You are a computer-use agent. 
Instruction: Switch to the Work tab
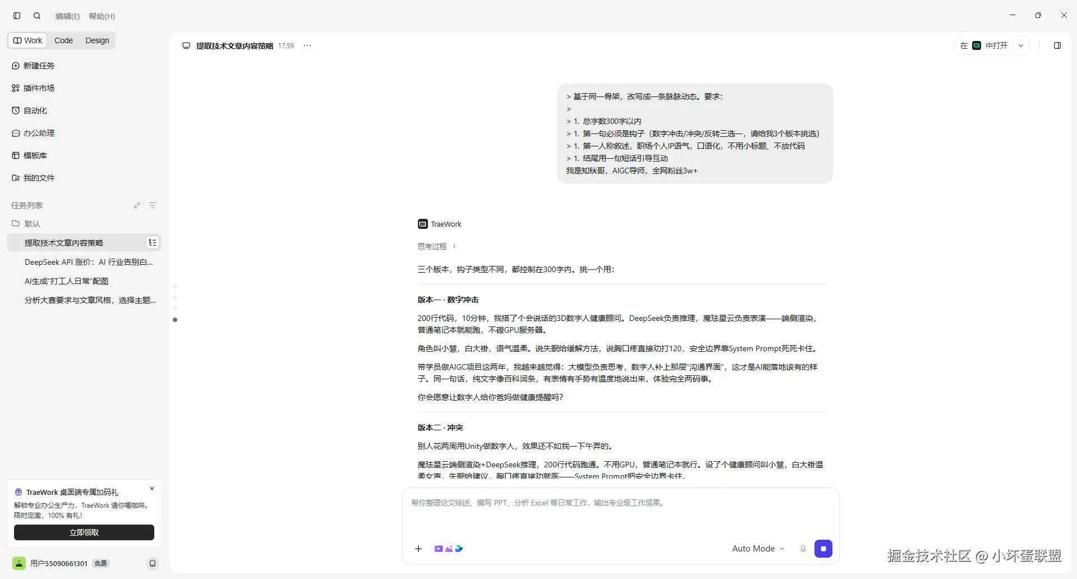[27, 40]
